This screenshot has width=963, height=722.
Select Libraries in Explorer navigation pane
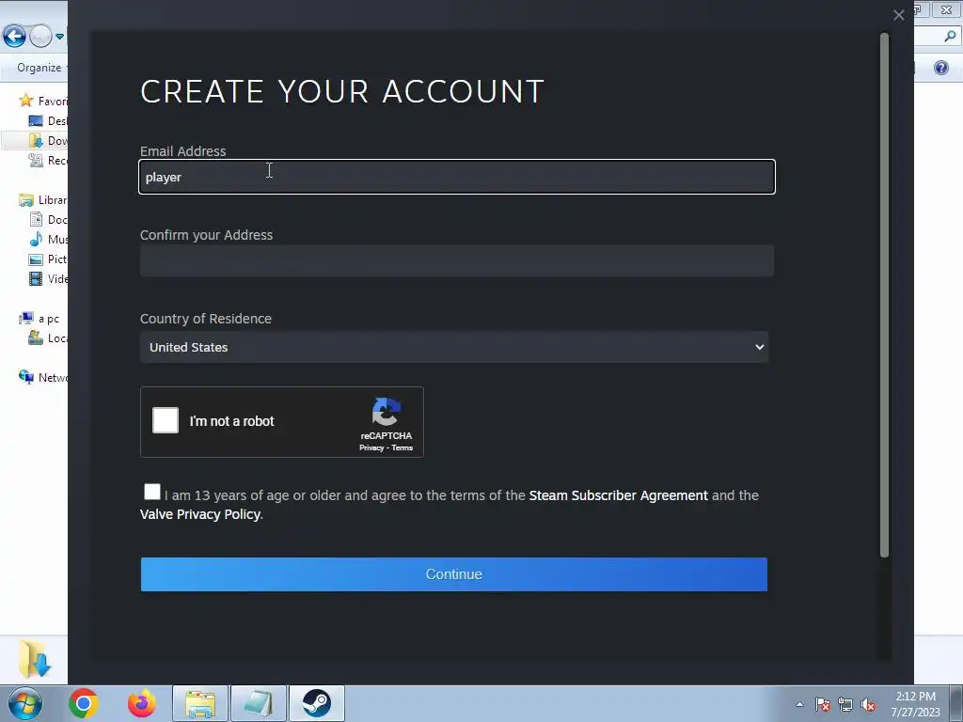[43, 200]
